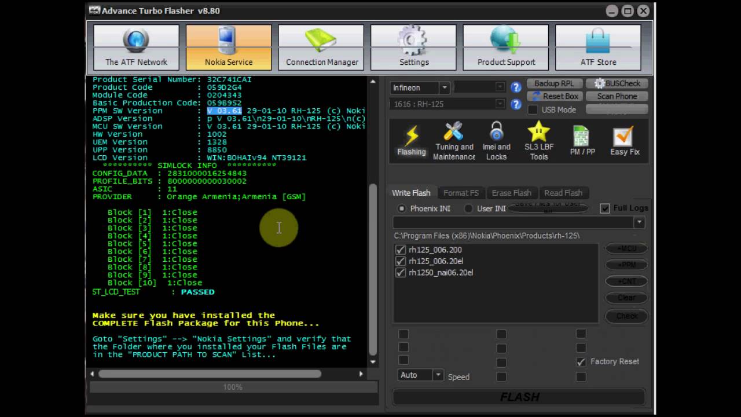Image resolution: width=741 pixels, height=417 pixels.
Task: Click the +MCU button
Action: pos(626,248)
